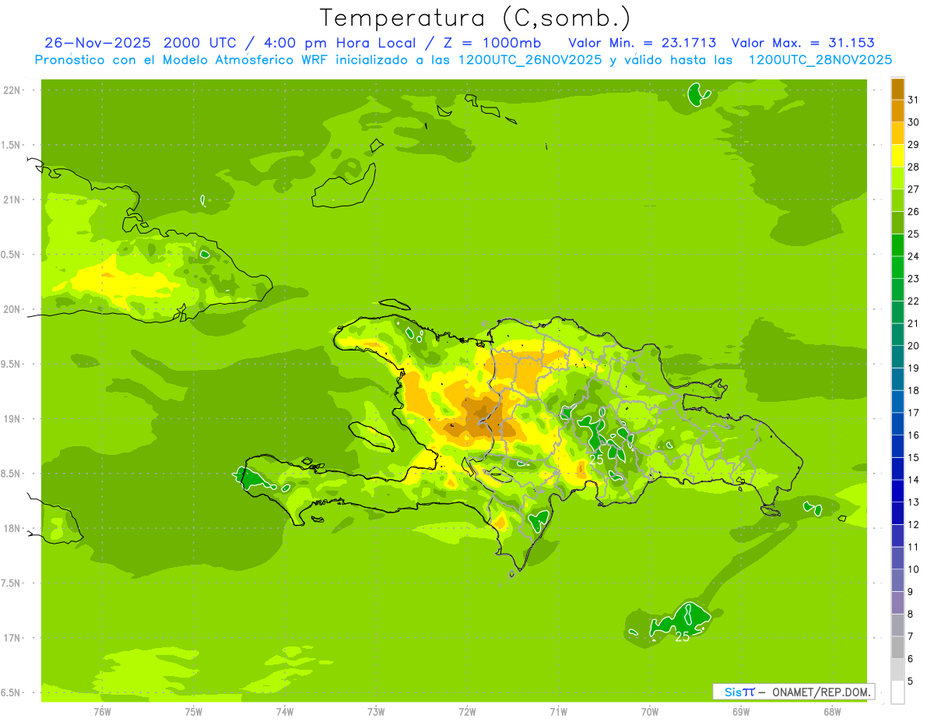934x722 pixels.
Task: Click the '7.5N' latitude axis label
Action: [x=12, y=583]
